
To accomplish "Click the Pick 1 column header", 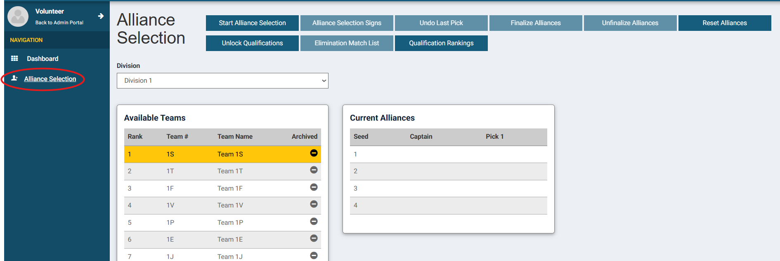I will click(494, 137).
